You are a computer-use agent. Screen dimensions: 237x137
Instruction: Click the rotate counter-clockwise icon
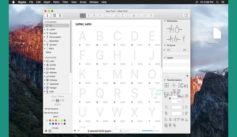(x=166, y=107)
